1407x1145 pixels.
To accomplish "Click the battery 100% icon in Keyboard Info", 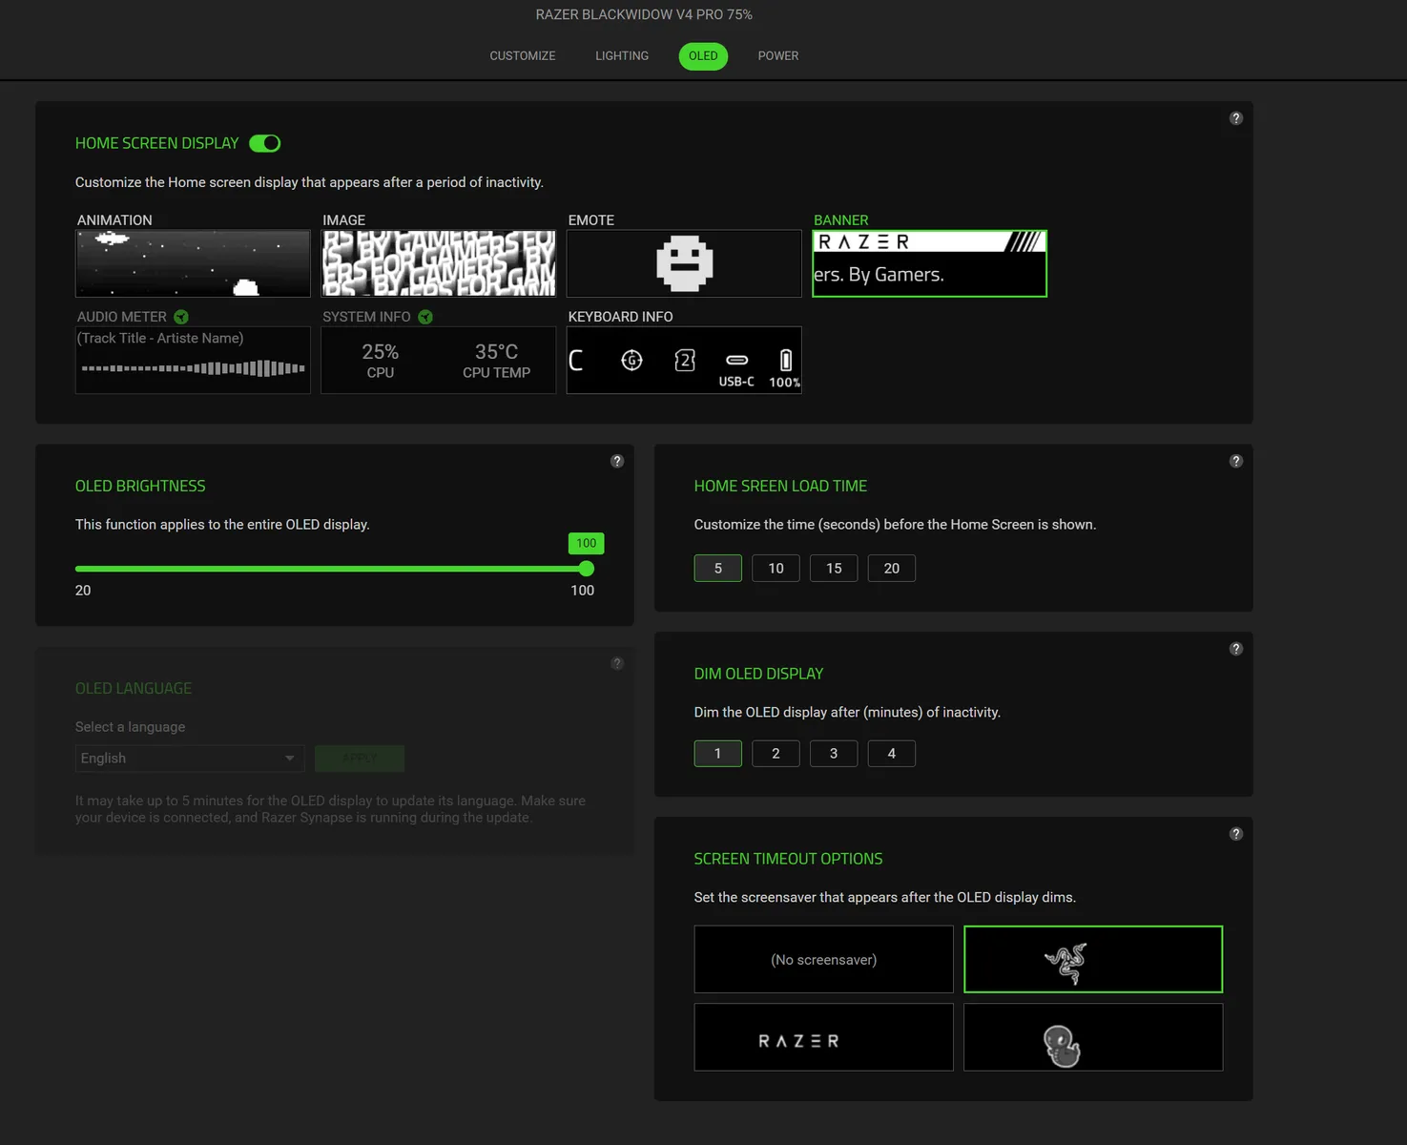I will [785, 361].
